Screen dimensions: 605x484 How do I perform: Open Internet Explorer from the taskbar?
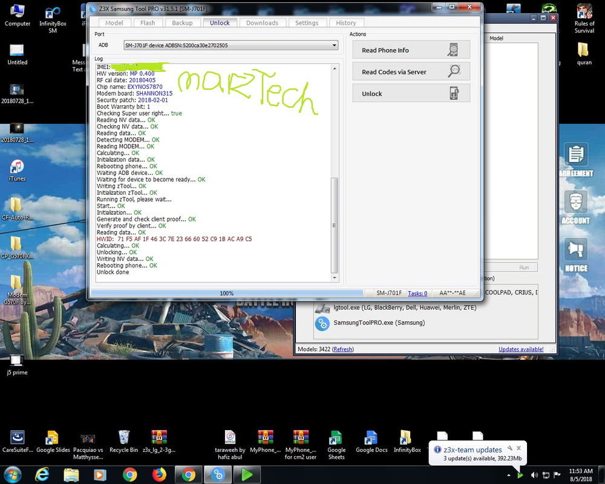pos(42,474)
